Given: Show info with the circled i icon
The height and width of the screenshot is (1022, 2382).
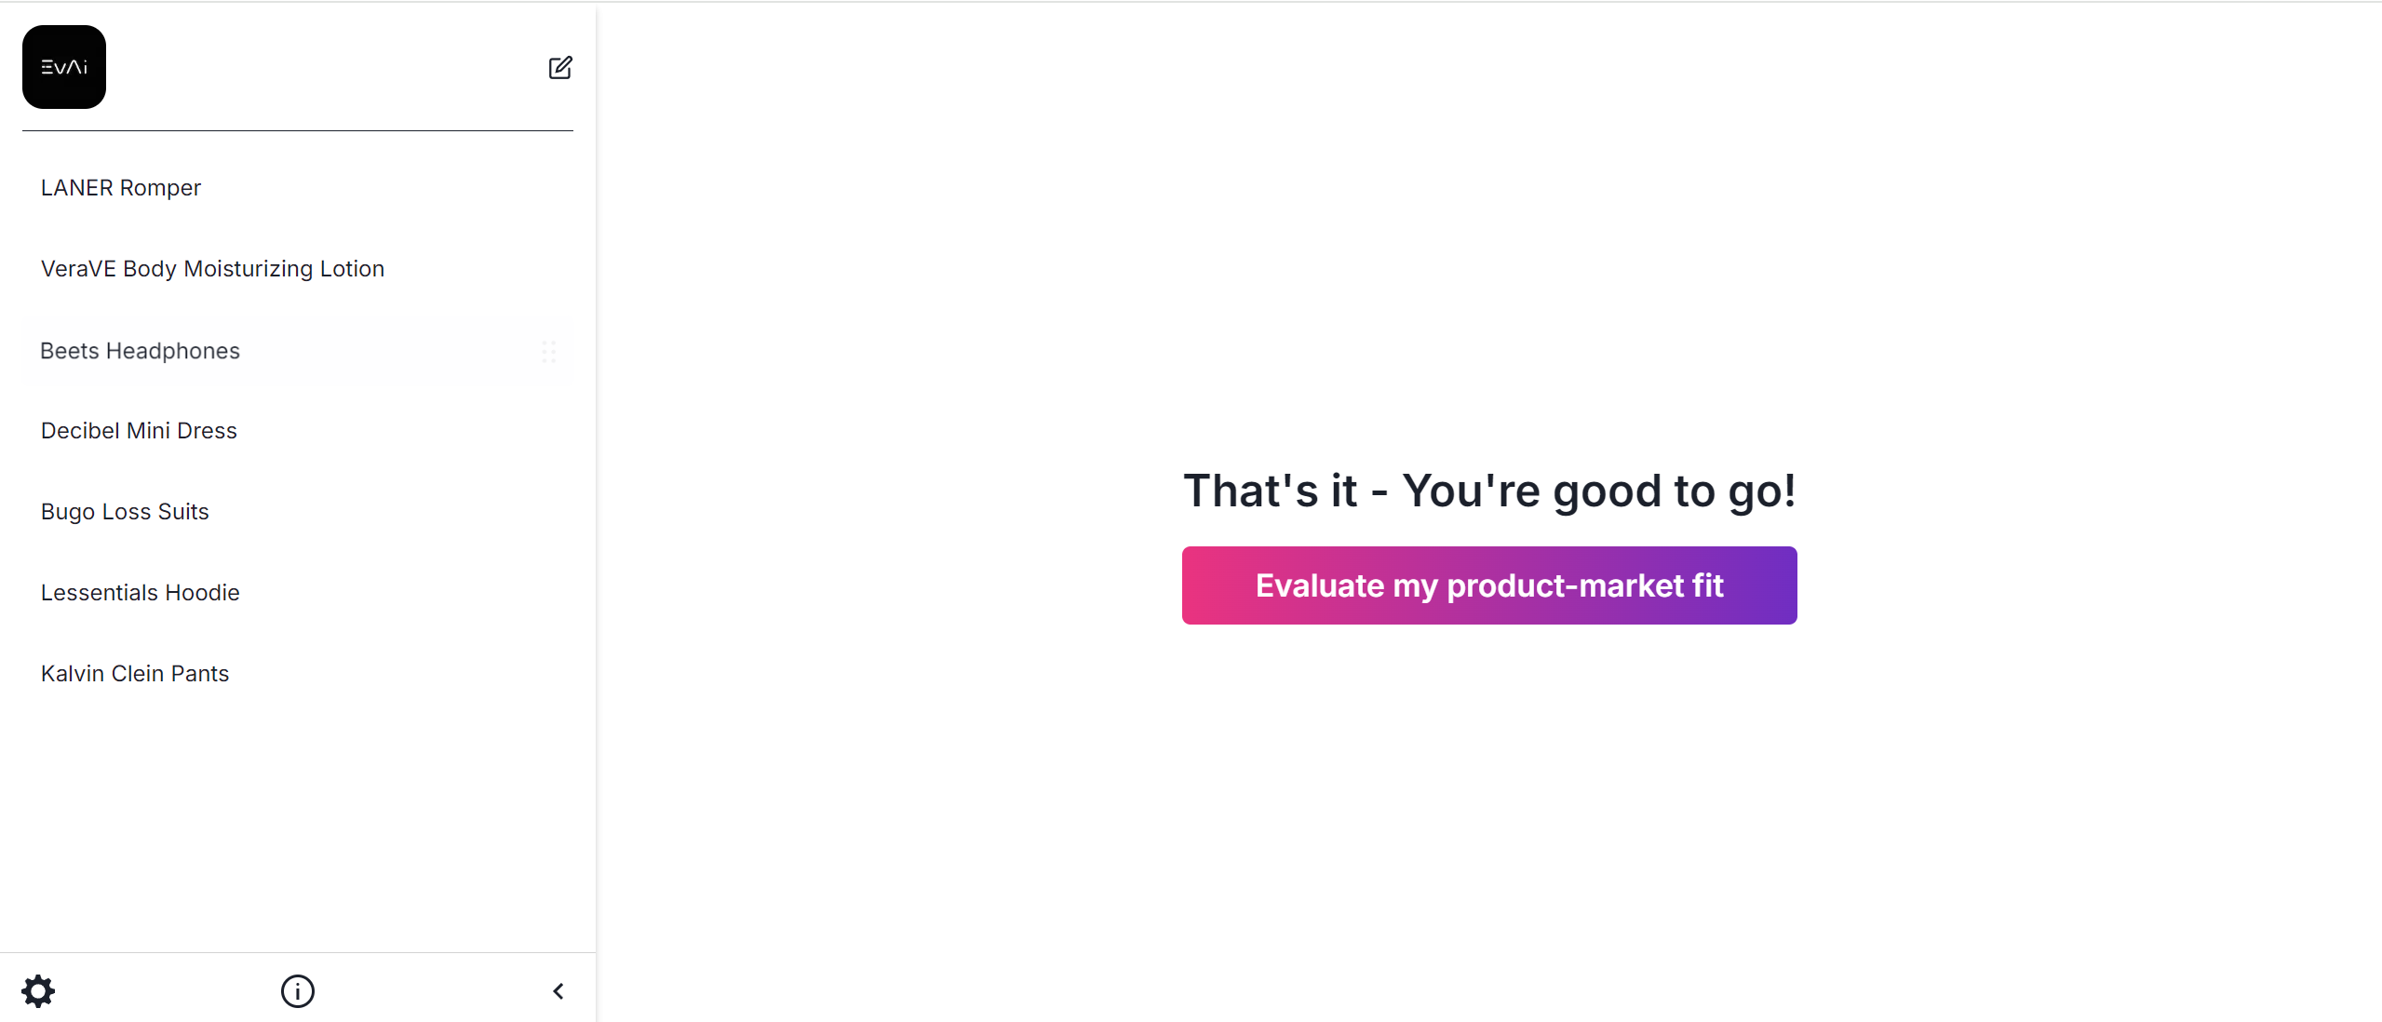Looking at the screenshot, I should 298,991.
